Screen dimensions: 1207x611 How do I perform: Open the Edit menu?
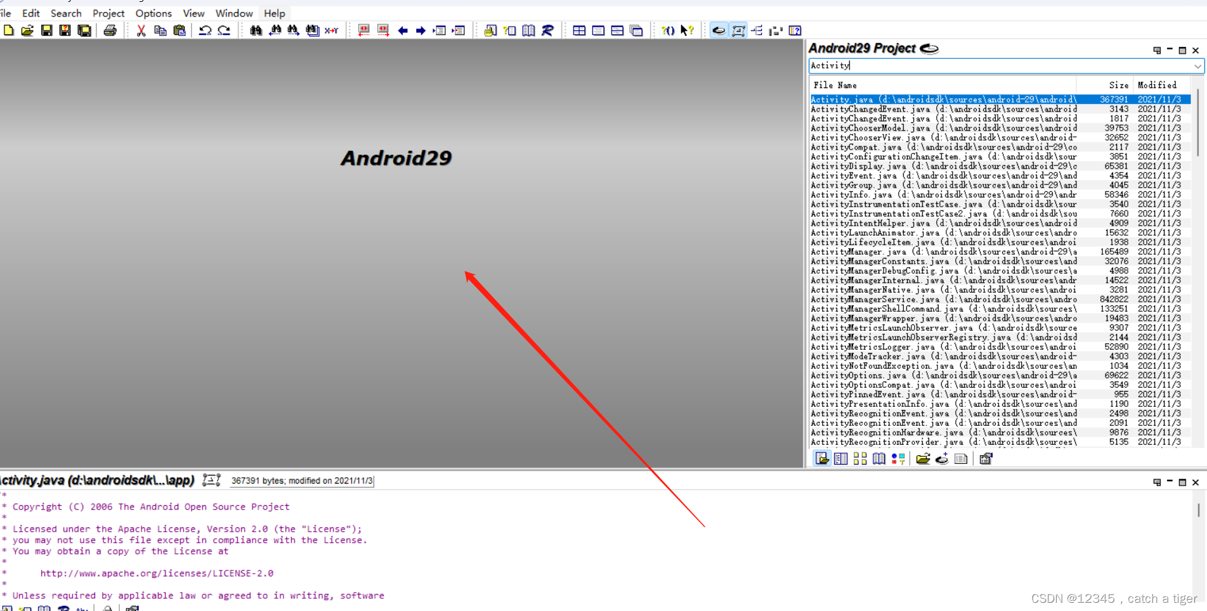(x=30, y=13)
